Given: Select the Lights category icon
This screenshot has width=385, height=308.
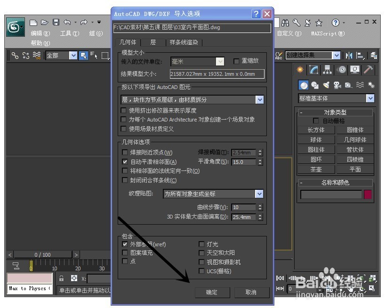Looking at the screenshot, I should [326, 85].
